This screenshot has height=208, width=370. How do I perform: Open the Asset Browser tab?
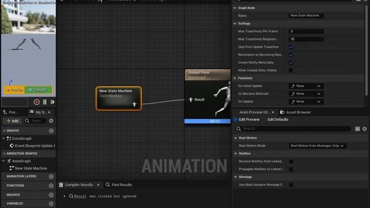coord(295,112)
